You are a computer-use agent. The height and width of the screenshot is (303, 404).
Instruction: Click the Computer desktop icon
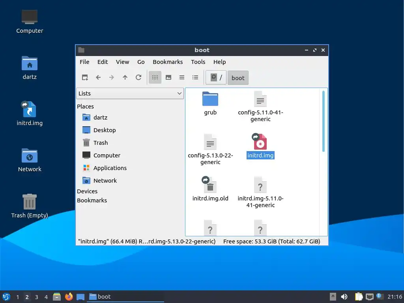tap(30, 22)
